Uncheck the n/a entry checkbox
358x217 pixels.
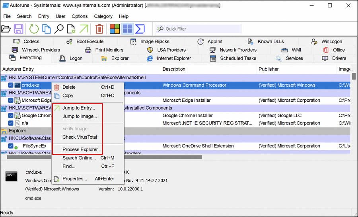tap(10, 123)
